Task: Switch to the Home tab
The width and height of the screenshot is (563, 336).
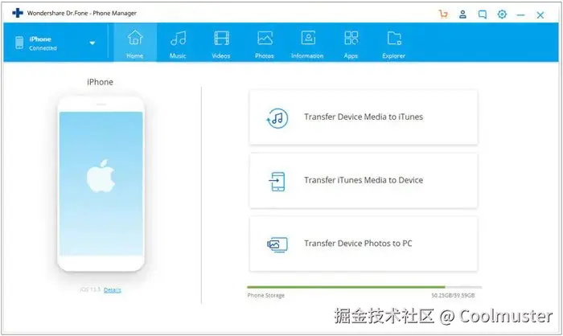Action: point(135,43)
